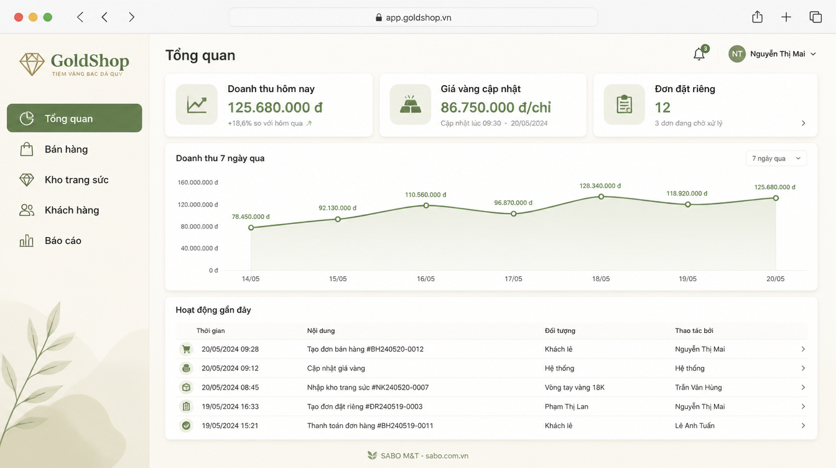The image size is (836, 468).
Task: Go forward in browser history
Action: pos(131,17)
